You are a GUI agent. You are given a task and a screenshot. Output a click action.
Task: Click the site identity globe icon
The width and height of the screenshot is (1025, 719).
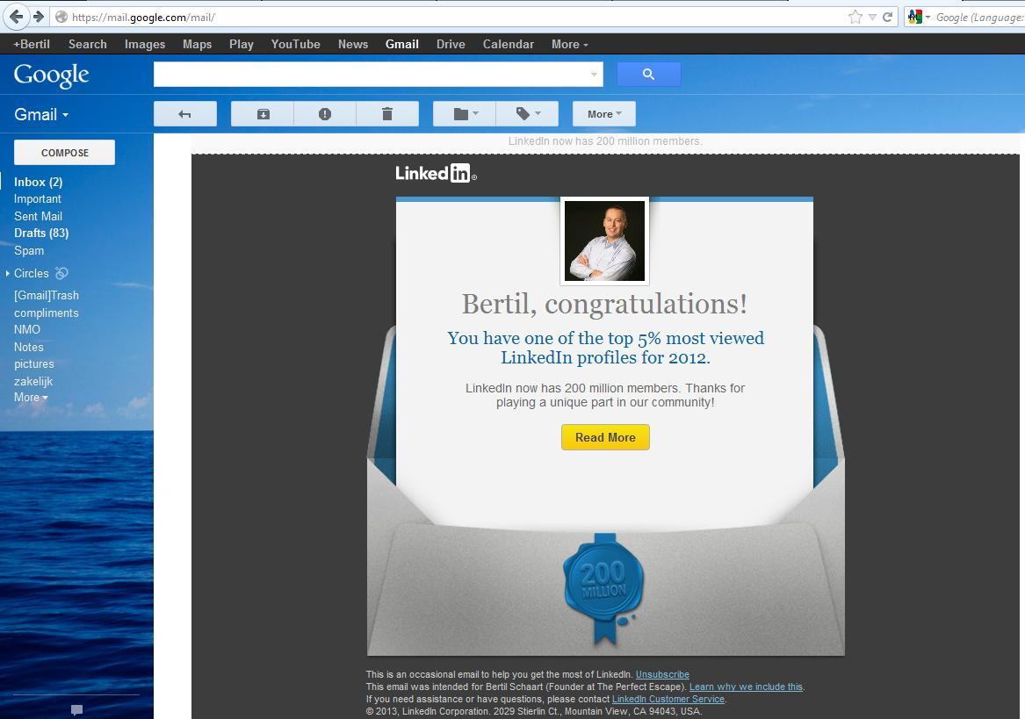coord(61,18)
